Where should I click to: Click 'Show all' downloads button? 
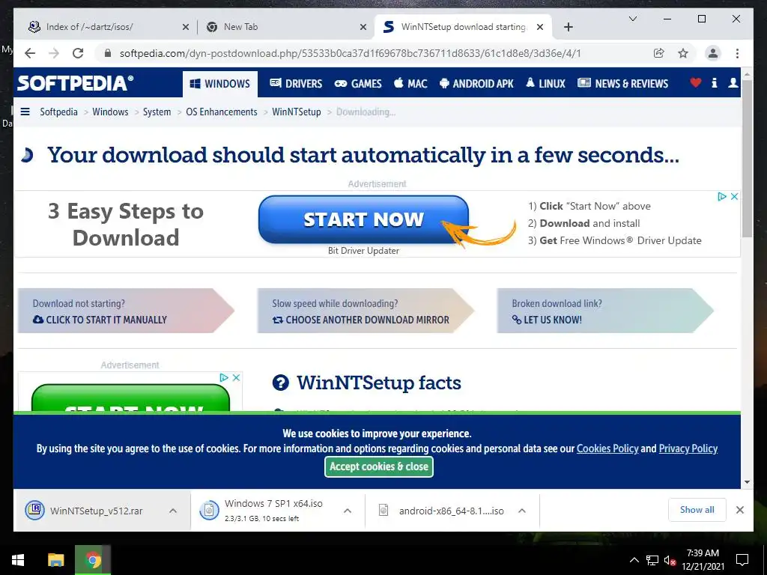point(697,510)
